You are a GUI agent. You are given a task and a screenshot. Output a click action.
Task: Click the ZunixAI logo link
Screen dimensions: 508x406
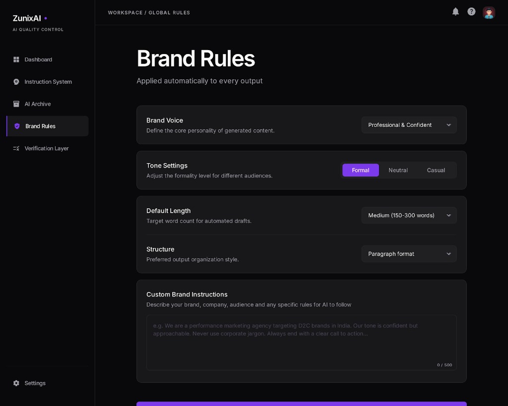coord(27,18)
